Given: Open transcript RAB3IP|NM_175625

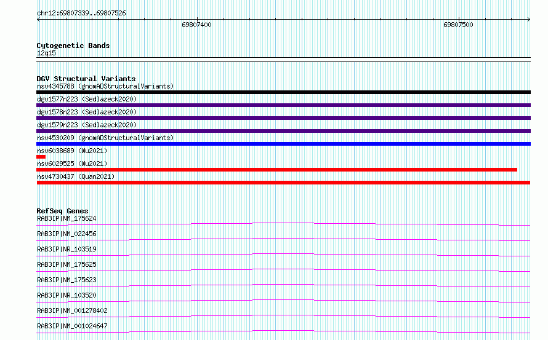Looking at the screenshot, I should point(66,264).
